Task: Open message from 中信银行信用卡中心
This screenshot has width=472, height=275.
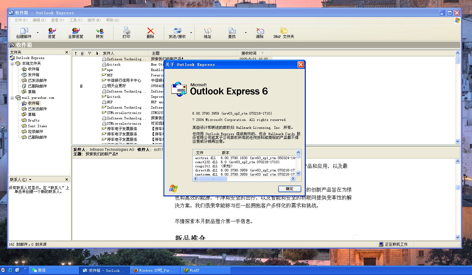Action: (x=124, y=81)
